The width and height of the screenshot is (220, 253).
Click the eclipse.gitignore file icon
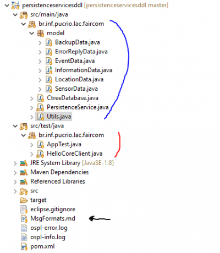[24, 210]
